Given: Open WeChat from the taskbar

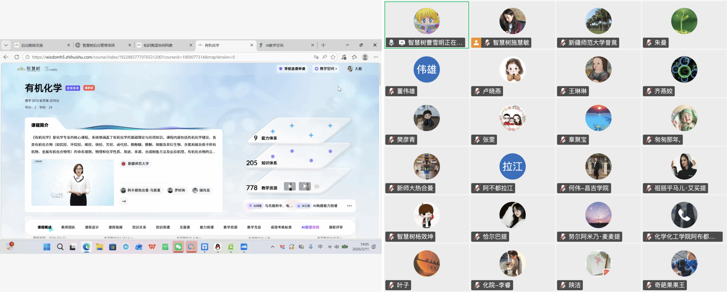Looking at the screenshot, I should point(178,247).
